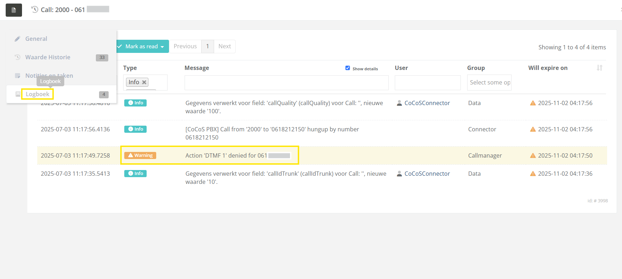Select the Logboek menu item

[x=37, y=94]
